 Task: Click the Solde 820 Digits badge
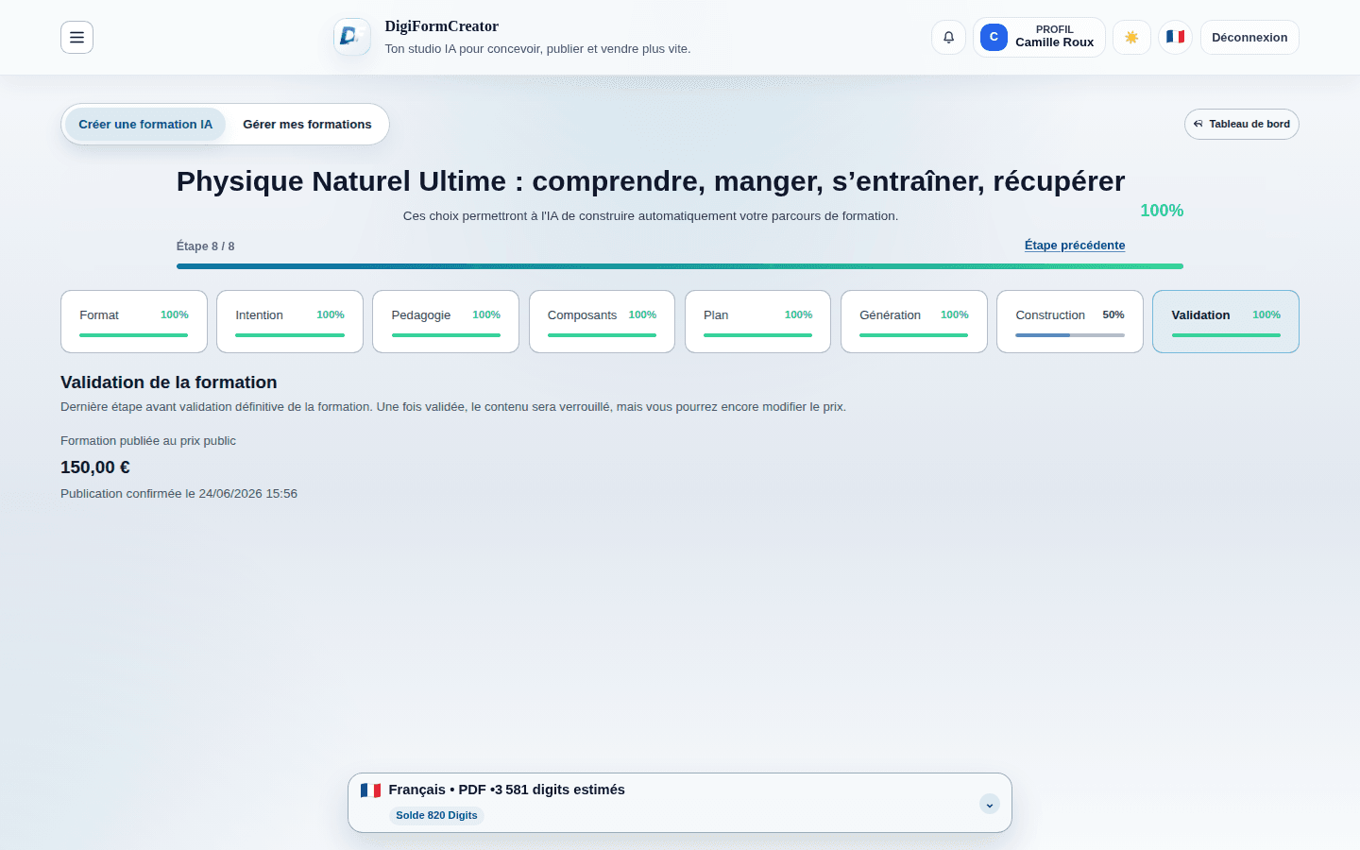click(x=436, y=815)
